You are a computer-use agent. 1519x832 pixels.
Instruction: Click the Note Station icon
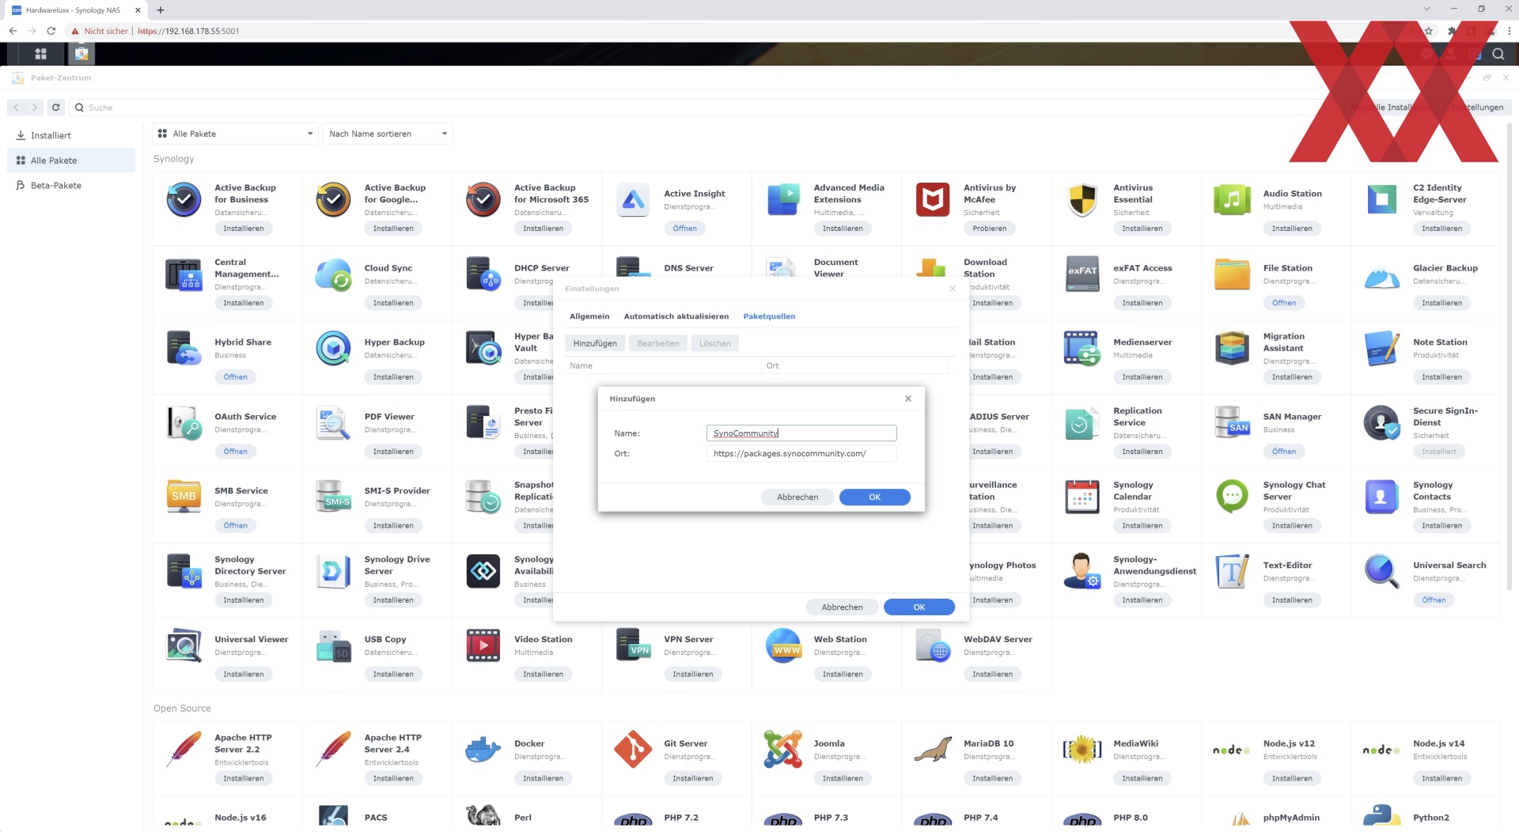point(1382,349)
